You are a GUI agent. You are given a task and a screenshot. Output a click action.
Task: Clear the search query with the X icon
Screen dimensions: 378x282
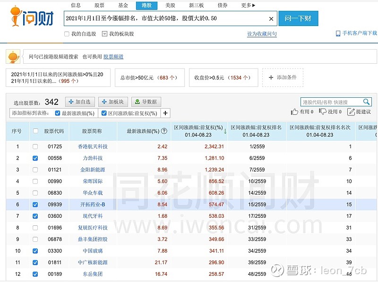click(x=271, y=19)
